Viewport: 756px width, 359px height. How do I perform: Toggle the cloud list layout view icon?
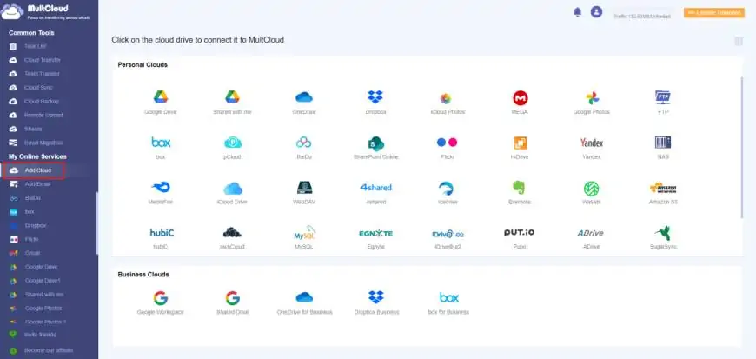[x=738, y=42]
